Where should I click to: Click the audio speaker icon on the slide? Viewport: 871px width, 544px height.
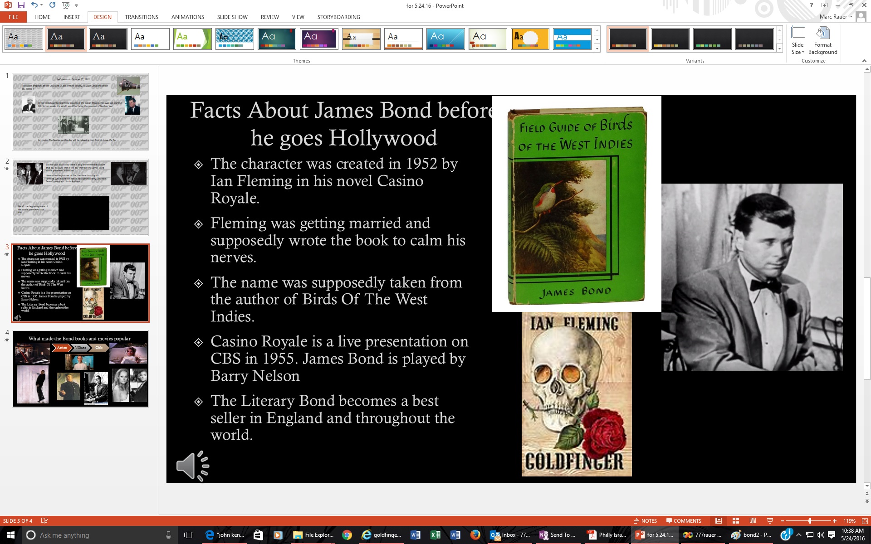192,466
